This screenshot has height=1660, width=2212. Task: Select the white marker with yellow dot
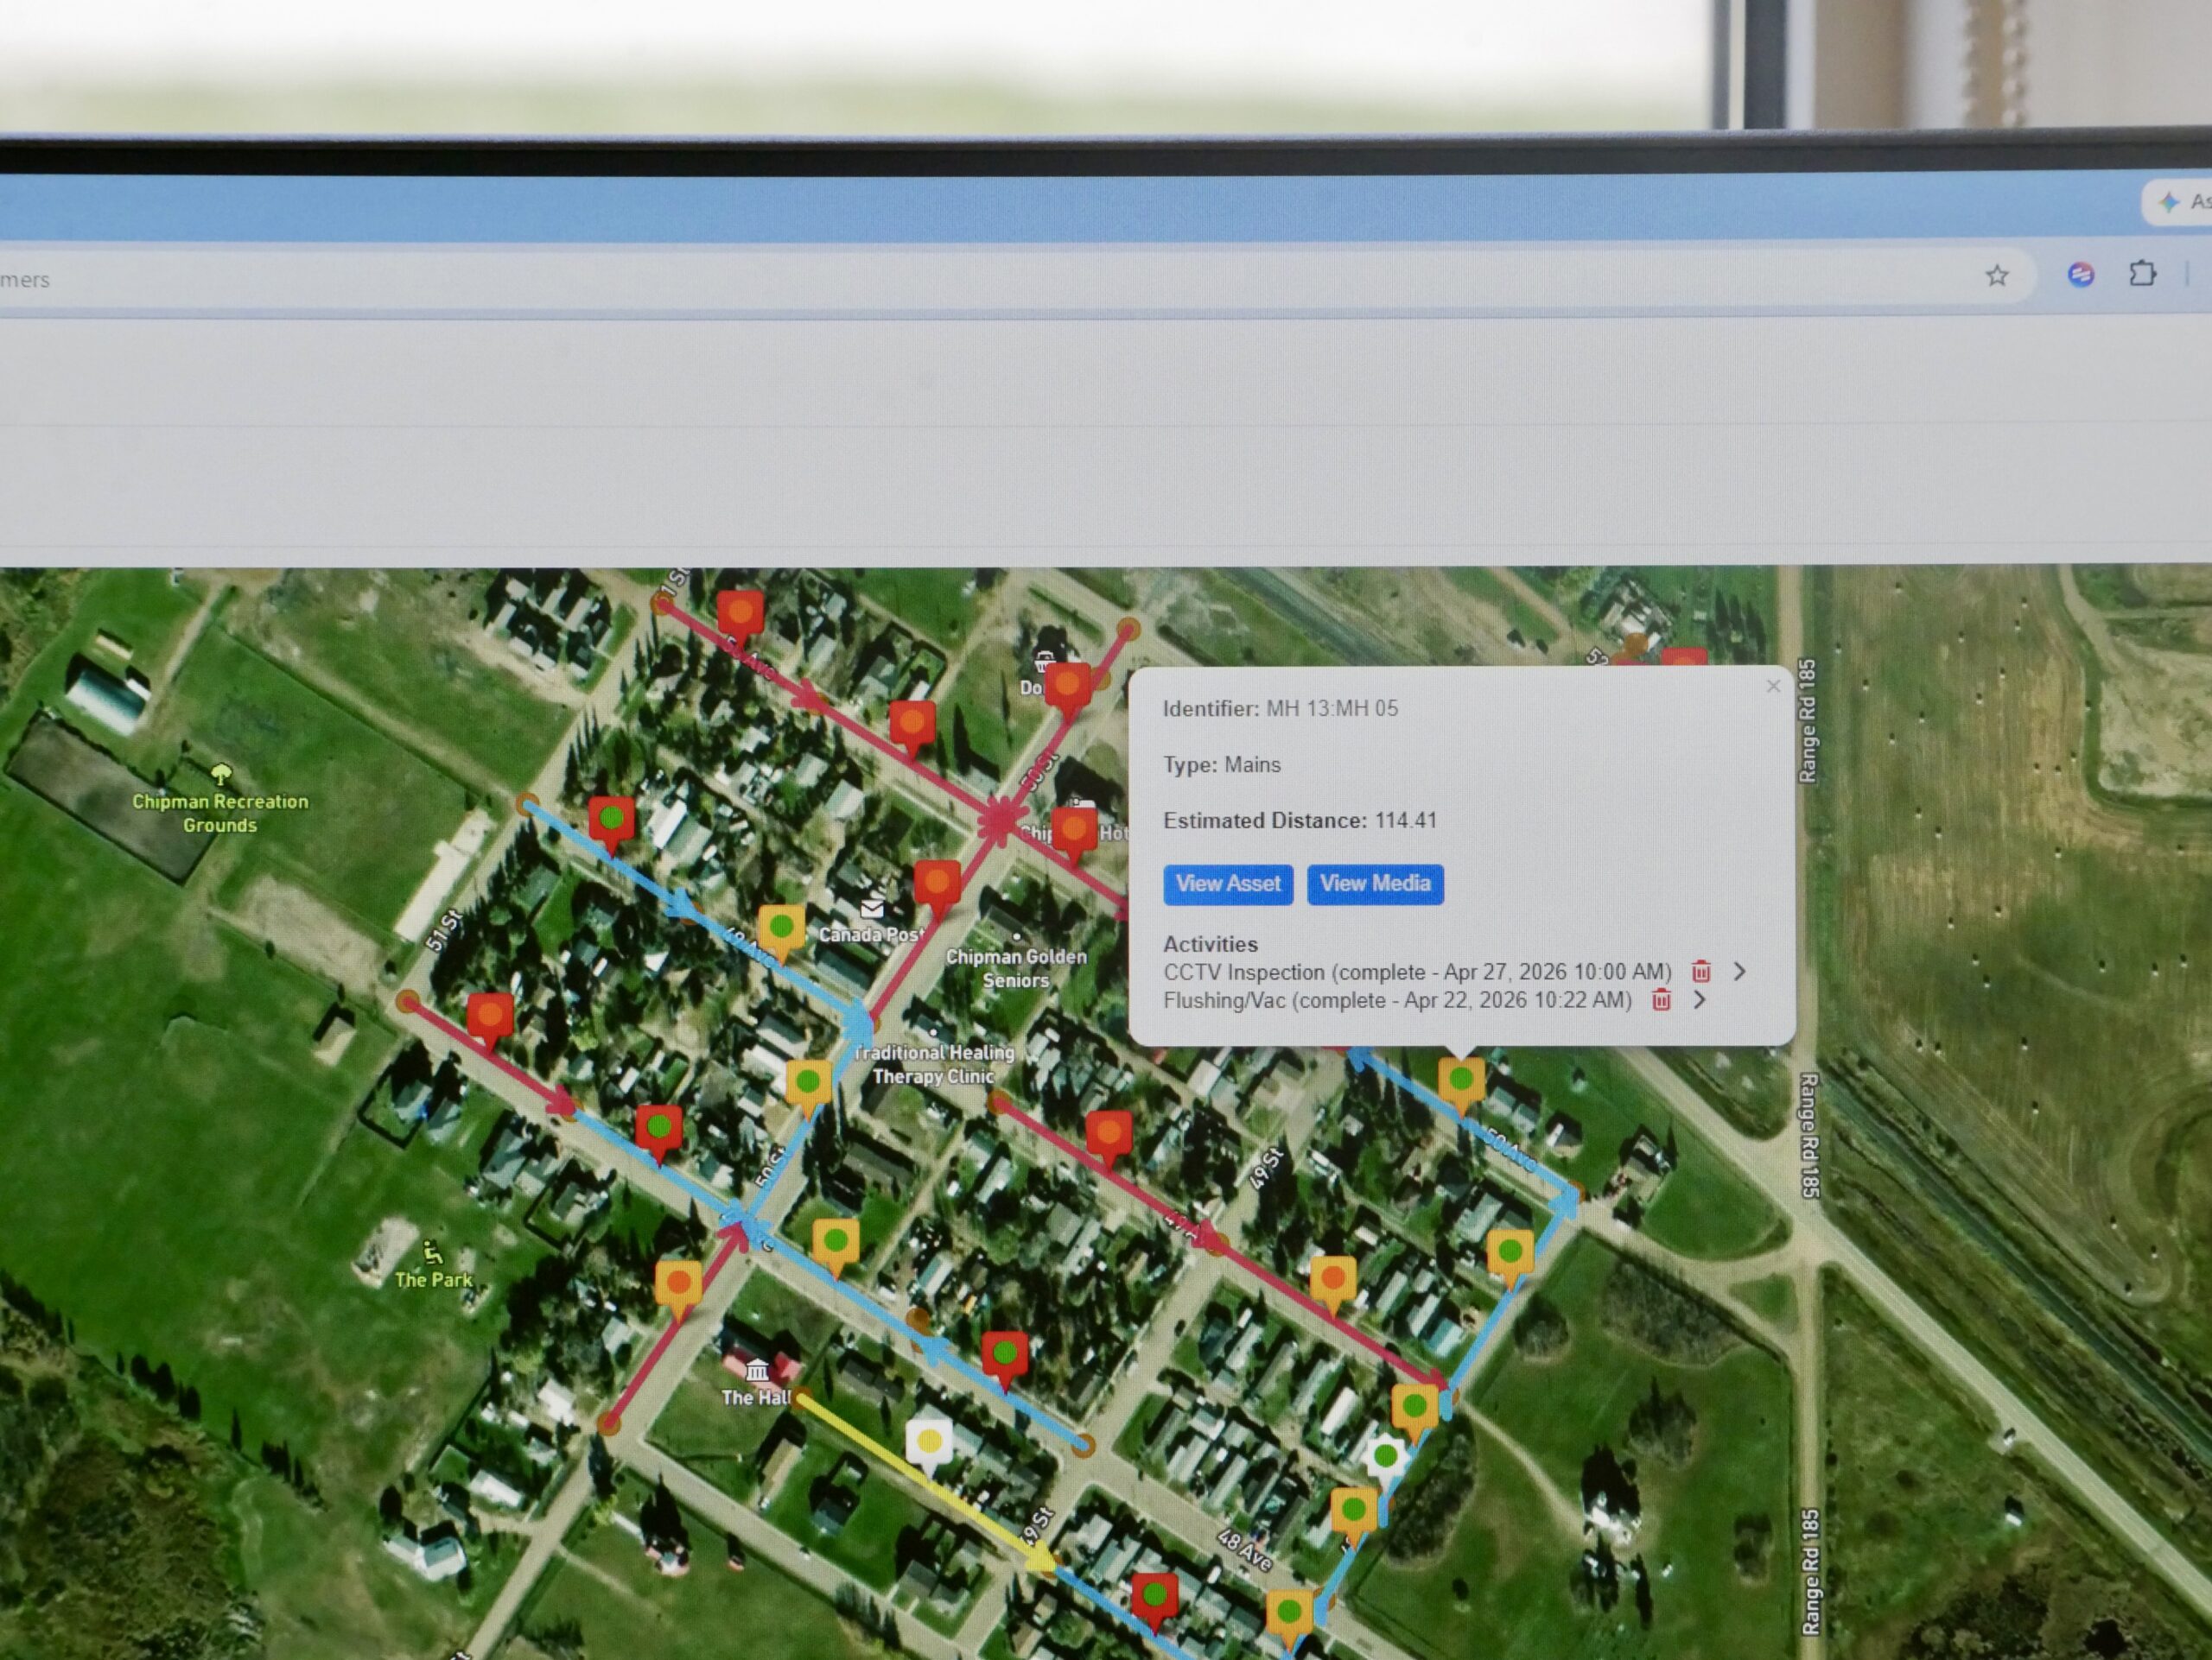[x=929, y=1446]
